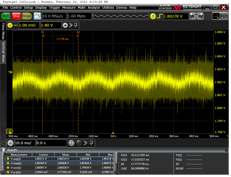
Task: Click the 1.80 V vertical offset field
Action: coord(51,25)
